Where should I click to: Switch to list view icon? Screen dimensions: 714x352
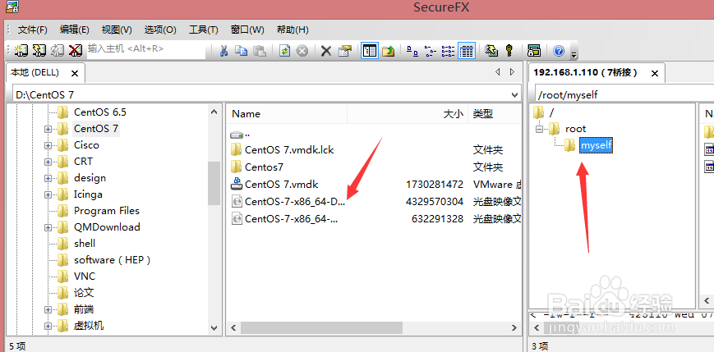(448, 51)
